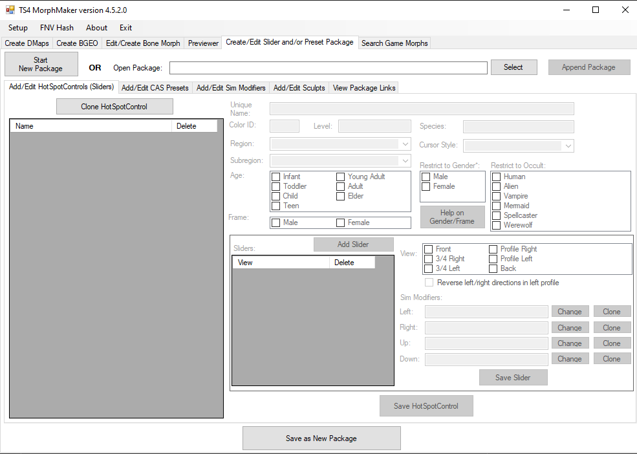Expand the Region dropdown
637x454 pixels.
coord(340,144)
